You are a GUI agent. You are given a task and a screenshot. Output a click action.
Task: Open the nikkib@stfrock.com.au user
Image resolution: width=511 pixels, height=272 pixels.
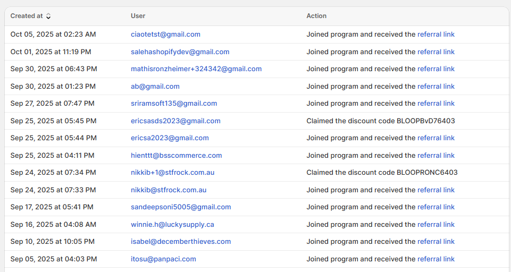169,190
